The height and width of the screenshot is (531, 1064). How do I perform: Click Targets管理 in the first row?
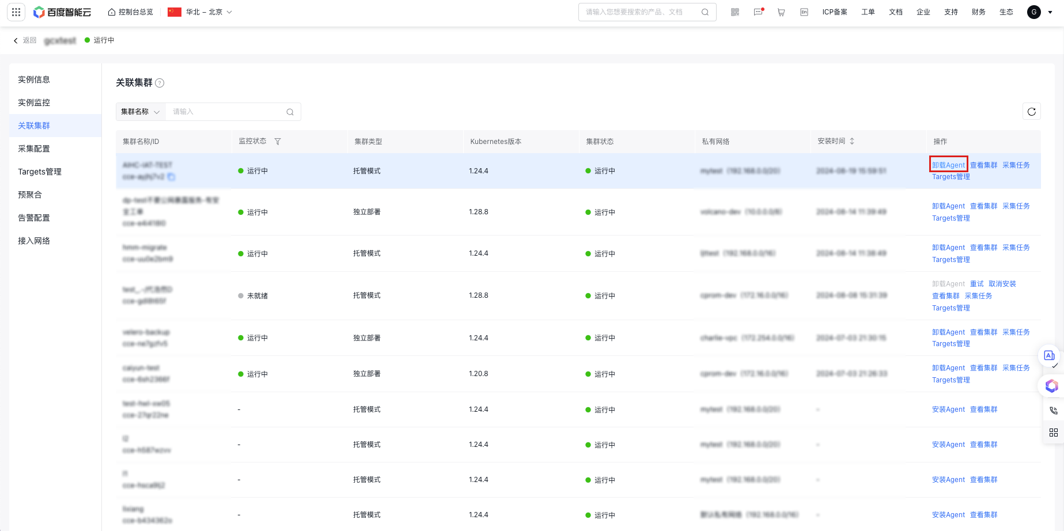[x=951, y=177]
